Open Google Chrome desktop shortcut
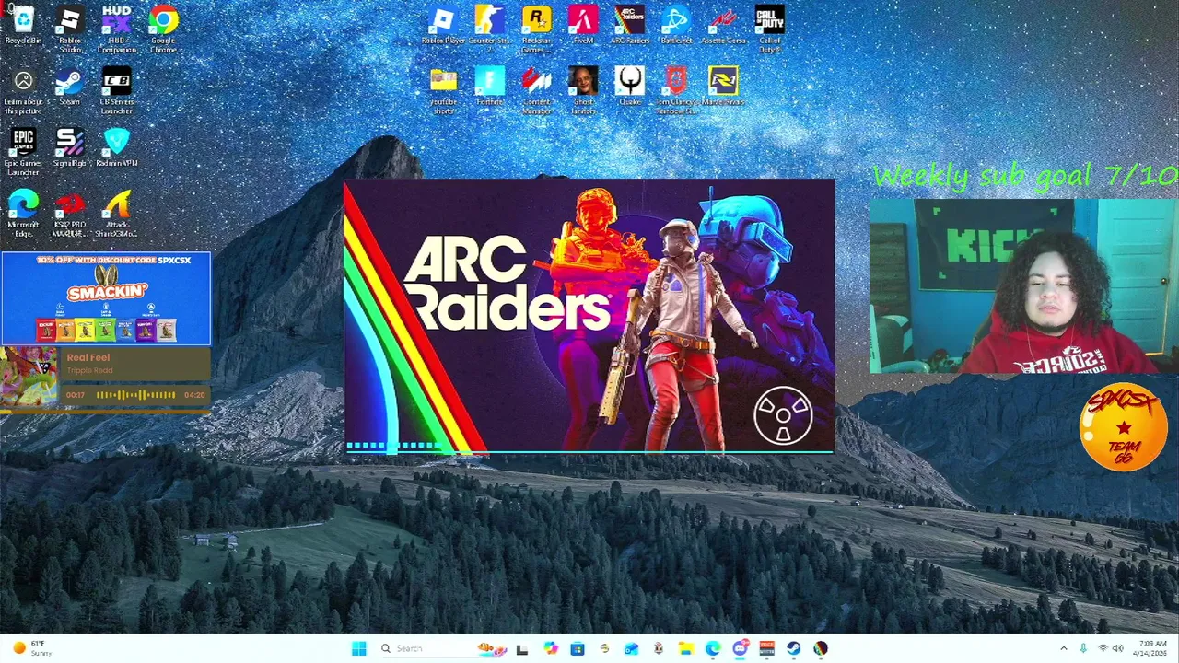 pos(163,29)
